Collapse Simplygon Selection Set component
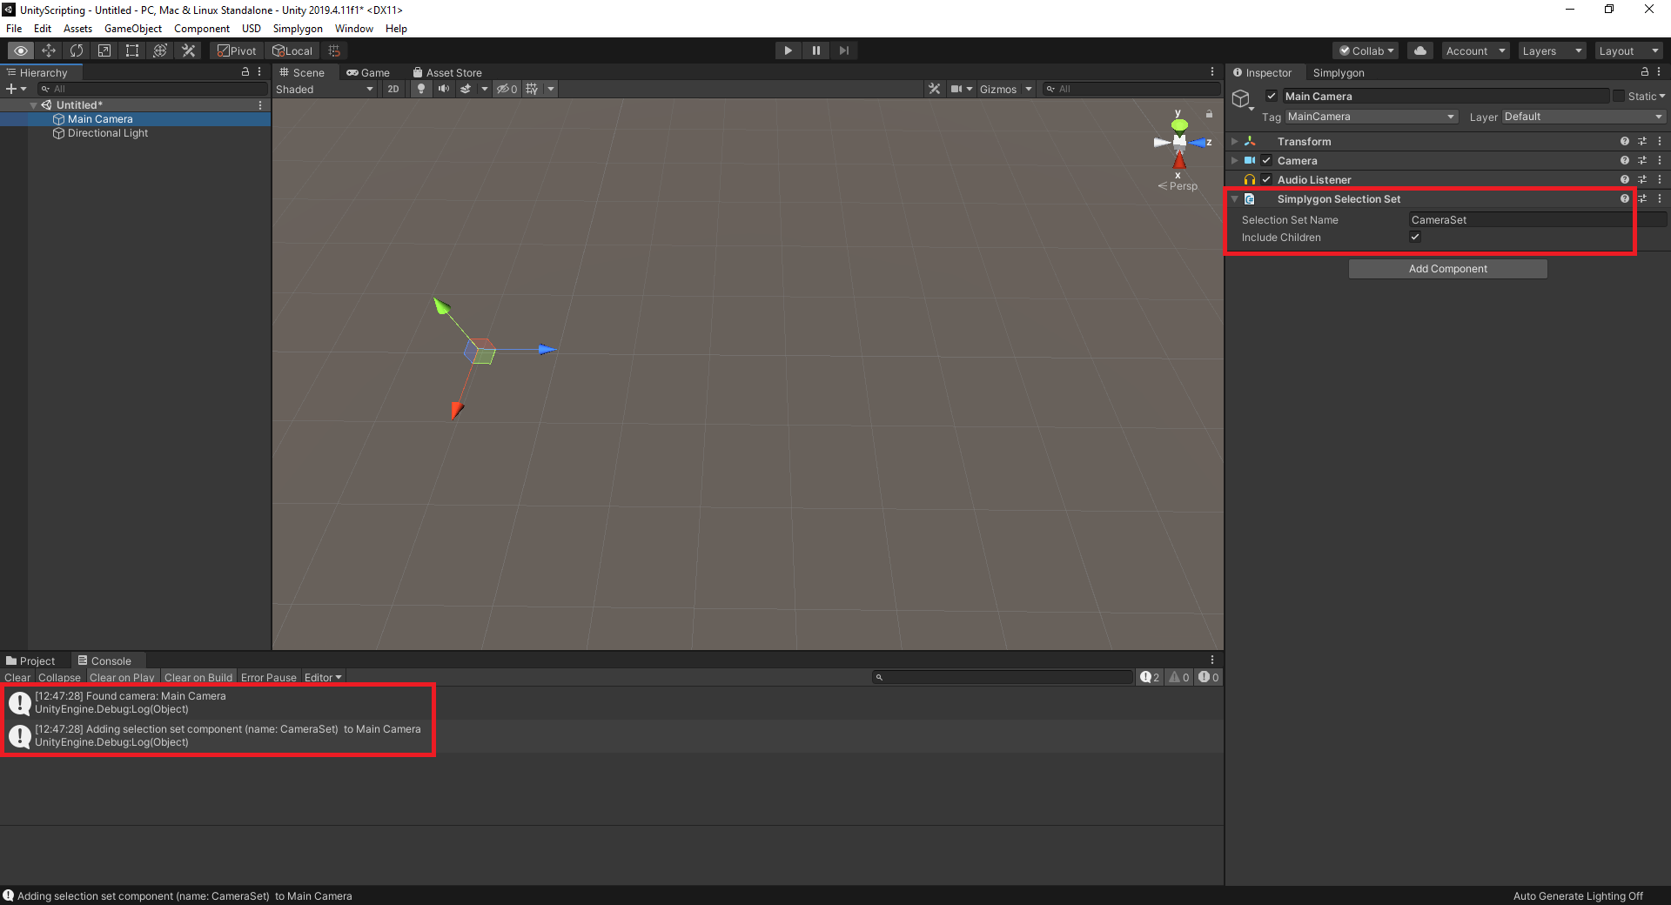 pos(1234,198)
